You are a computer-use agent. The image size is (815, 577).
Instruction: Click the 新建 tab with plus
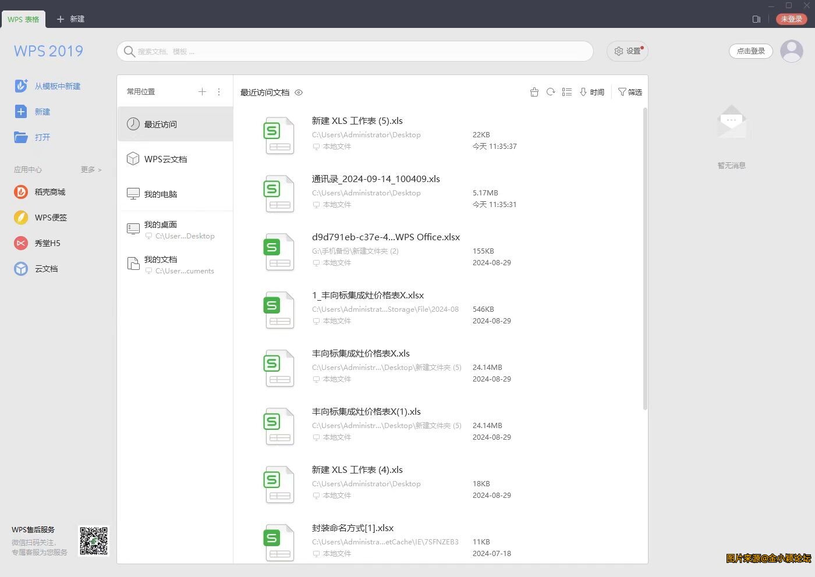tap(70, 19)
